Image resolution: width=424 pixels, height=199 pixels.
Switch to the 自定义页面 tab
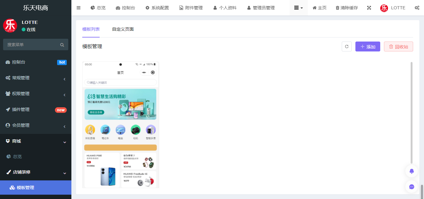tap(123, 29)
